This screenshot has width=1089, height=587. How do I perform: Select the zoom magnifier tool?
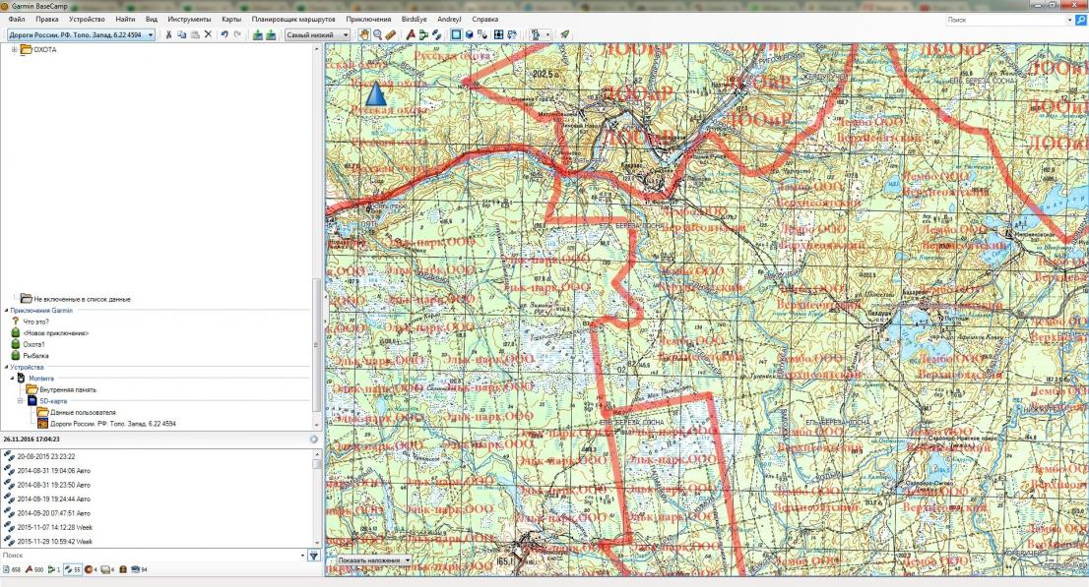[377, 34]
